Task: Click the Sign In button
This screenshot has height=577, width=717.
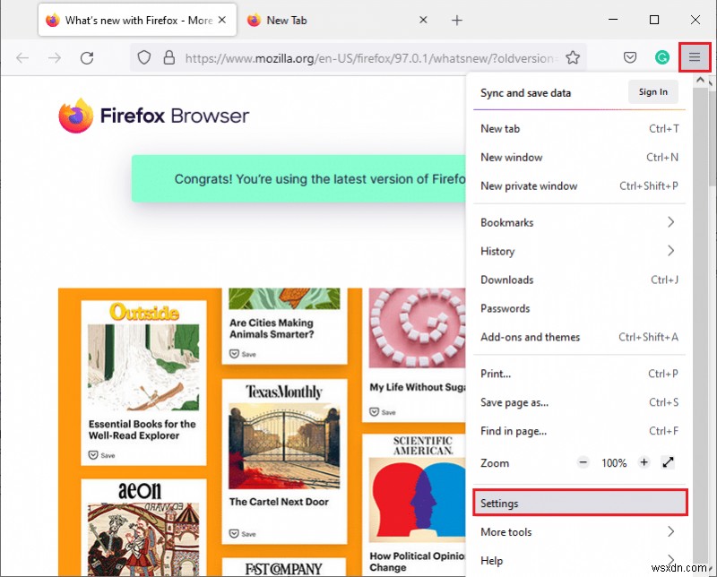Action: click(x=653, y=91)
